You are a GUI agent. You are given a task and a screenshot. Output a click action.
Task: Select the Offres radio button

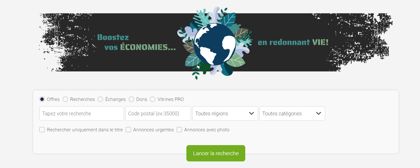42,99
